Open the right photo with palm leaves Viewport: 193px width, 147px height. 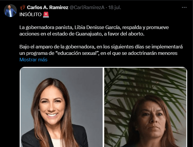146,107
